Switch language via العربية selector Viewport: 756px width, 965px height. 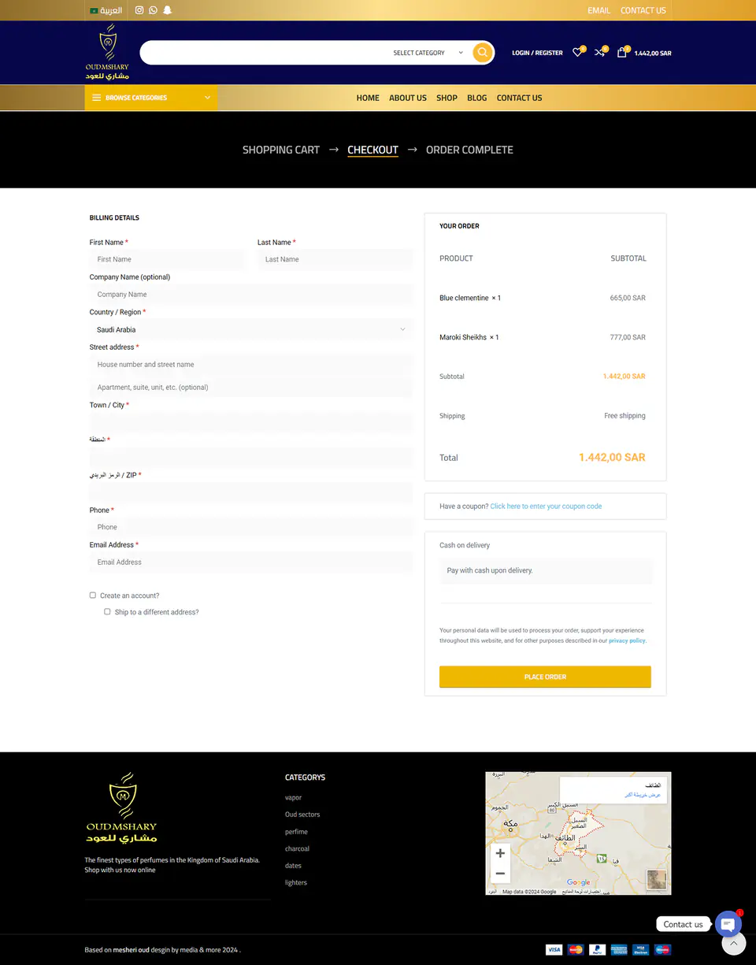(106, 10)
